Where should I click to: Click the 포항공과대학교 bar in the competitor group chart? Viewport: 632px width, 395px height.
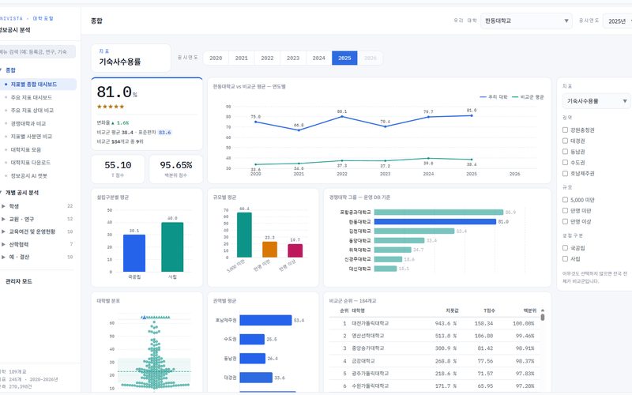438,212
